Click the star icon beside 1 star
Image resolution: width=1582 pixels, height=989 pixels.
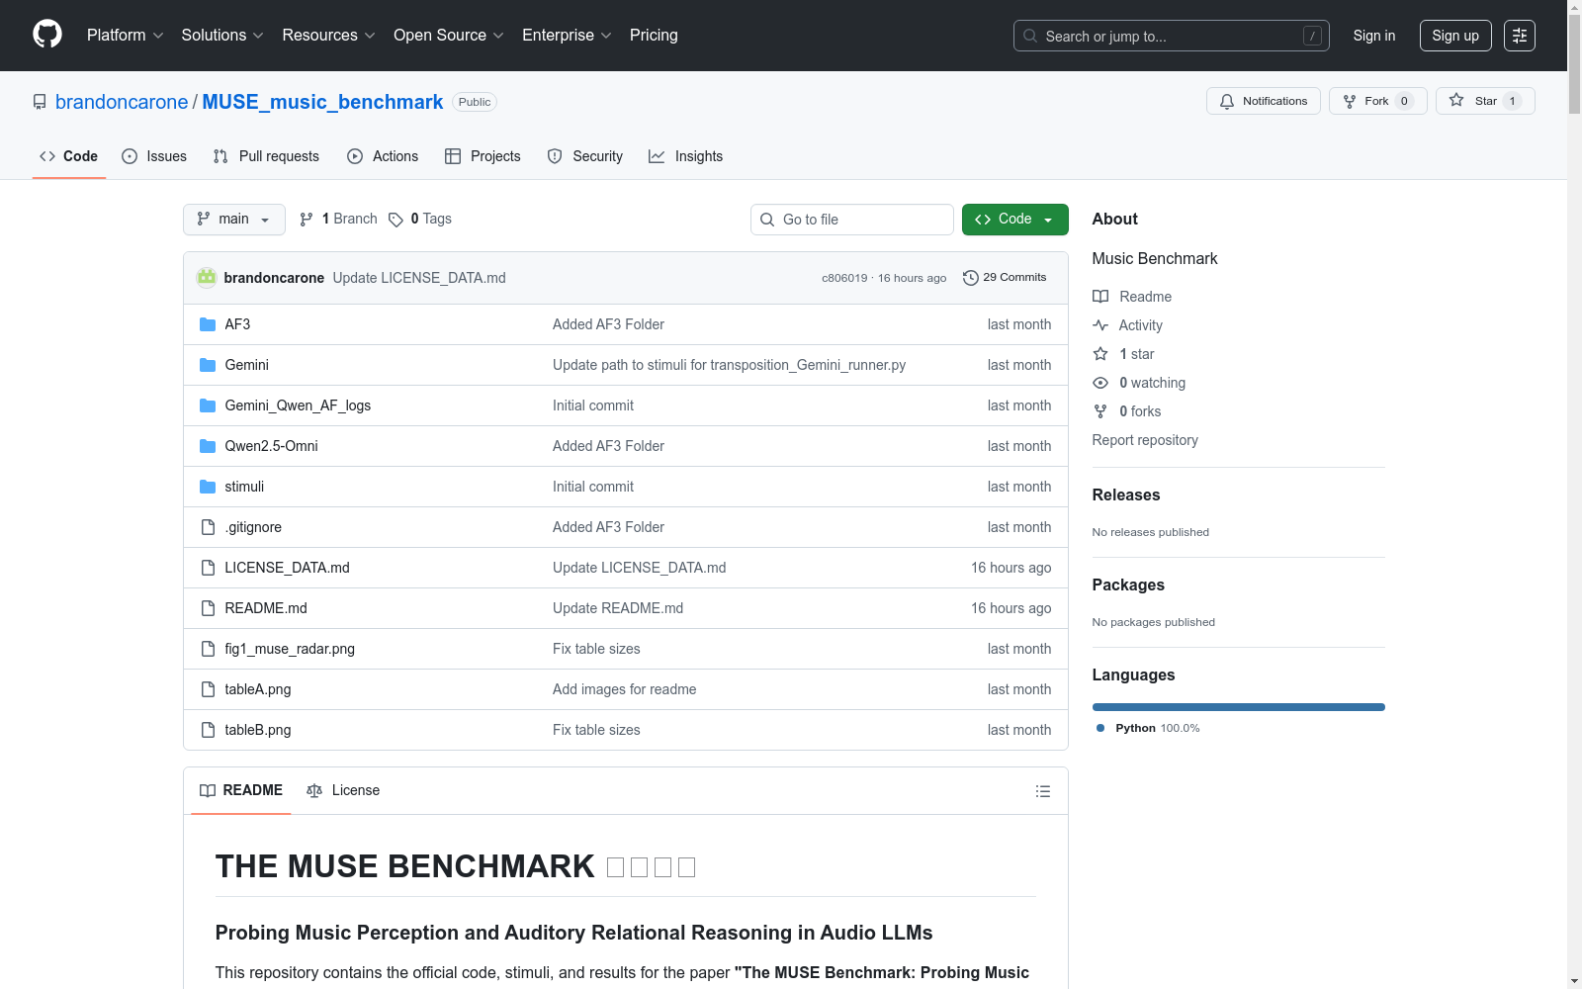(x=1100, y=354)
